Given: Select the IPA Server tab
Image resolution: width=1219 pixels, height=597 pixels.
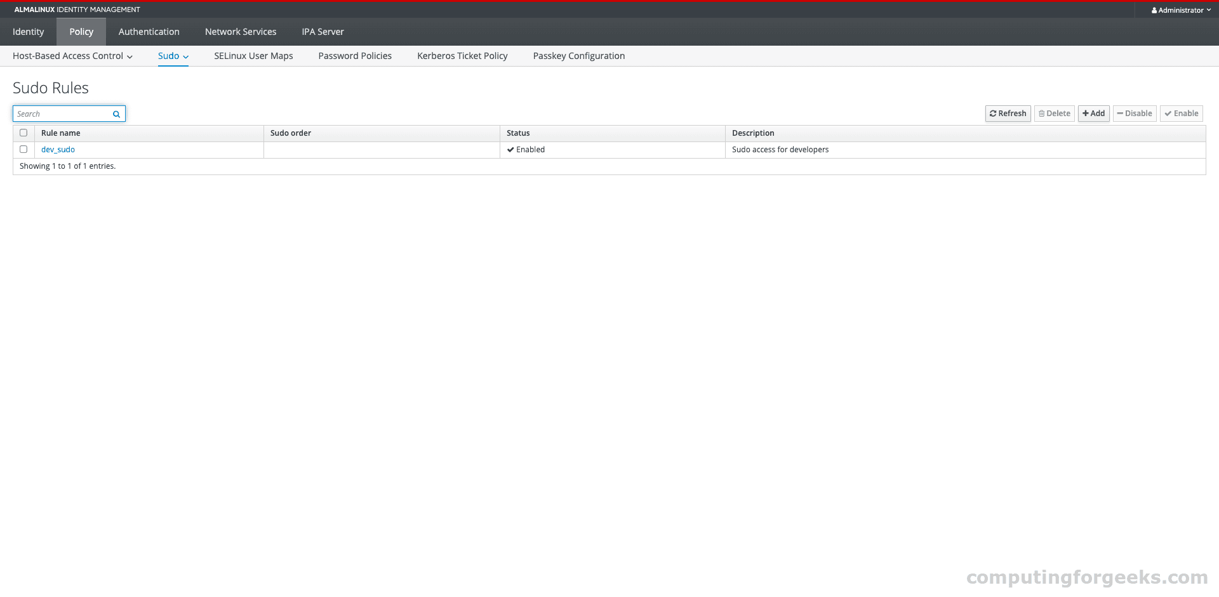Looking at the screenshot, I should [323, 32].
